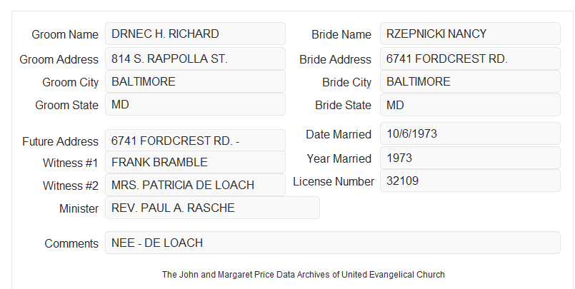Click the Year Married input
This screenshot has height=289, width=575.
tap(470, 158)
